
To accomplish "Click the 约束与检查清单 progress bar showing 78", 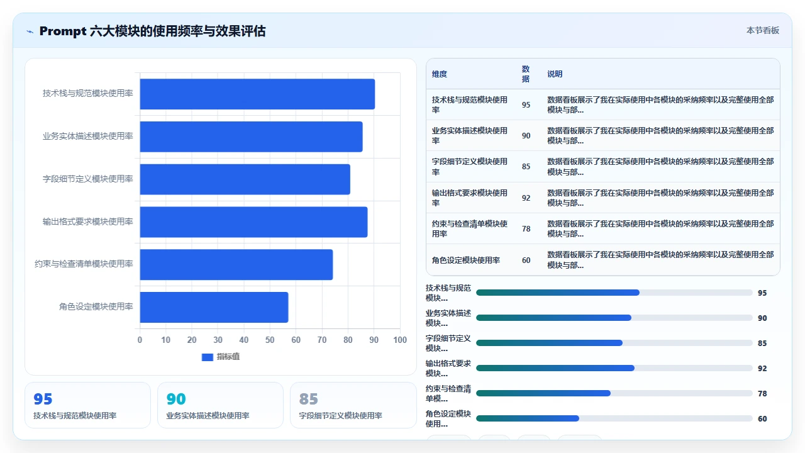I will click(x=614, y=393).
